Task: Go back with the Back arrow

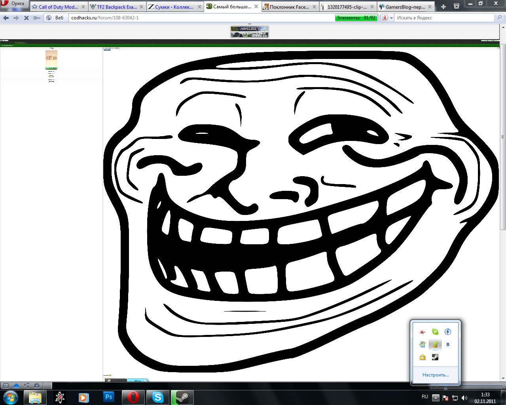Action: pos(6,18)
